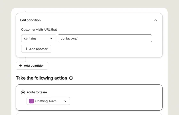
Task: Click the purple C team avatar icon
Action: pyautogui.click(x=32, y=101)
